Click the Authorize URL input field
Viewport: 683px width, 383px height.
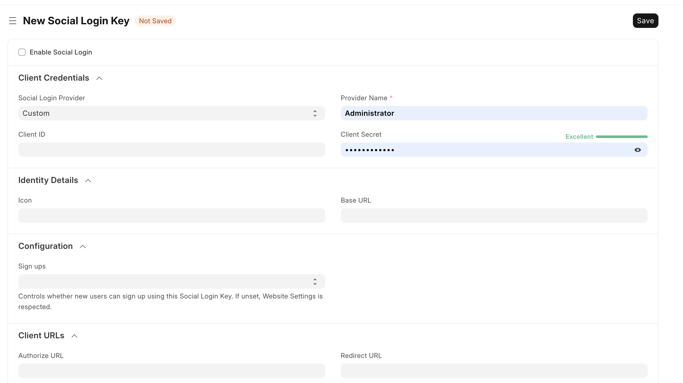click(171, 371)
